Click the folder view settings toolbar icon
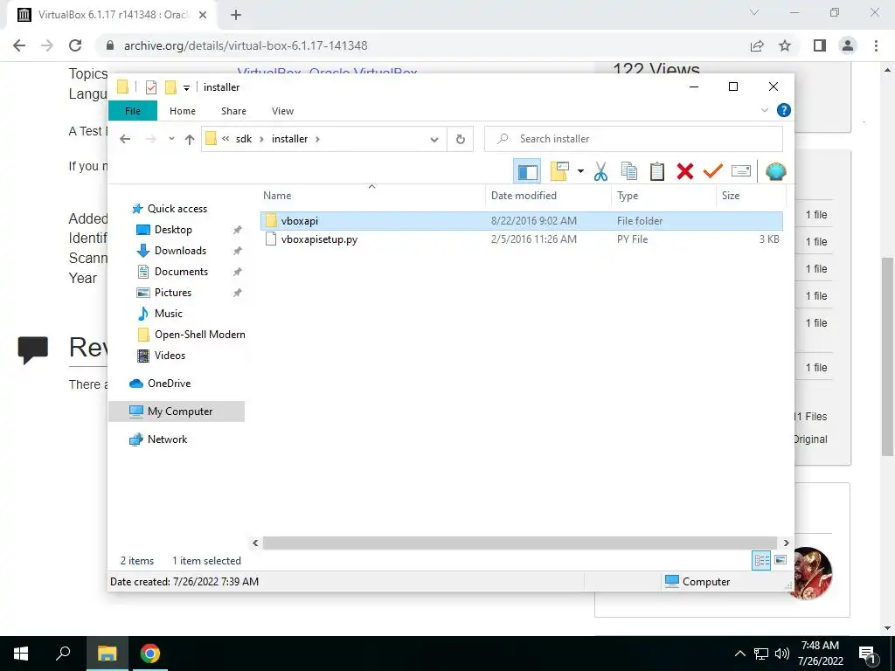Screen dimensions: 895x671 (560, 171)
